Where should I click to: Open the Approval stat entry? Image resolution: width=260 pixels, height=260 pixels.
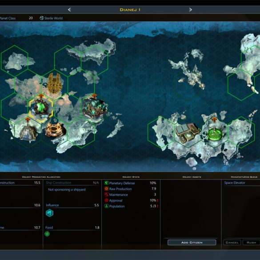(131, 200)
